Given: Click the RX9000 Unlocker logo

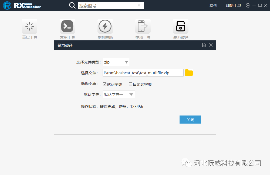Looking at the screenshot, I should (22, 5).
